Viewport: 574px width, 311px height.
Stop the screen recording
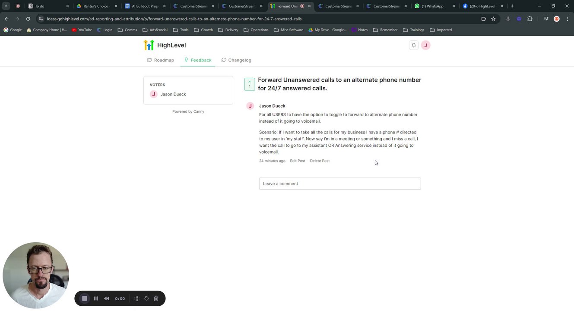pos(85,298)
